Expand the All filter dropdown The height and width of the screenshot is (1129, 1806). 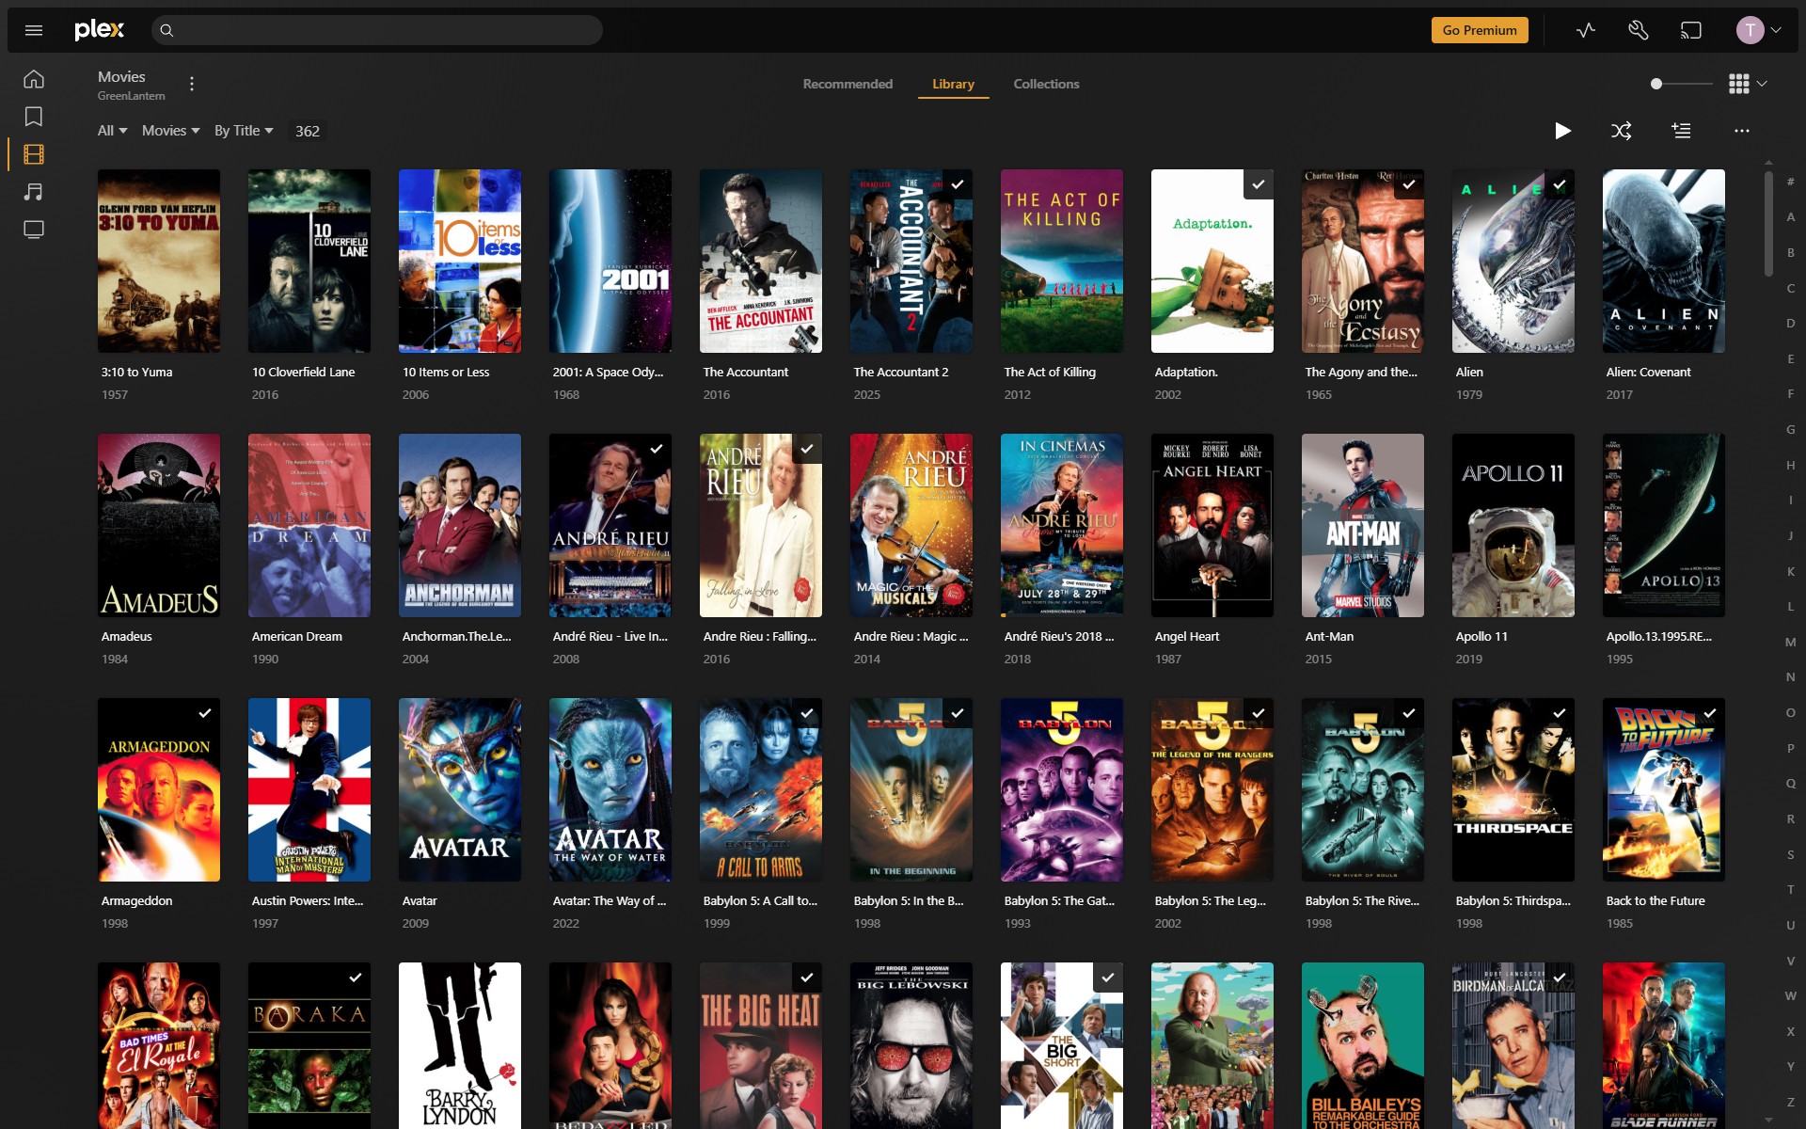pos(112,131)
